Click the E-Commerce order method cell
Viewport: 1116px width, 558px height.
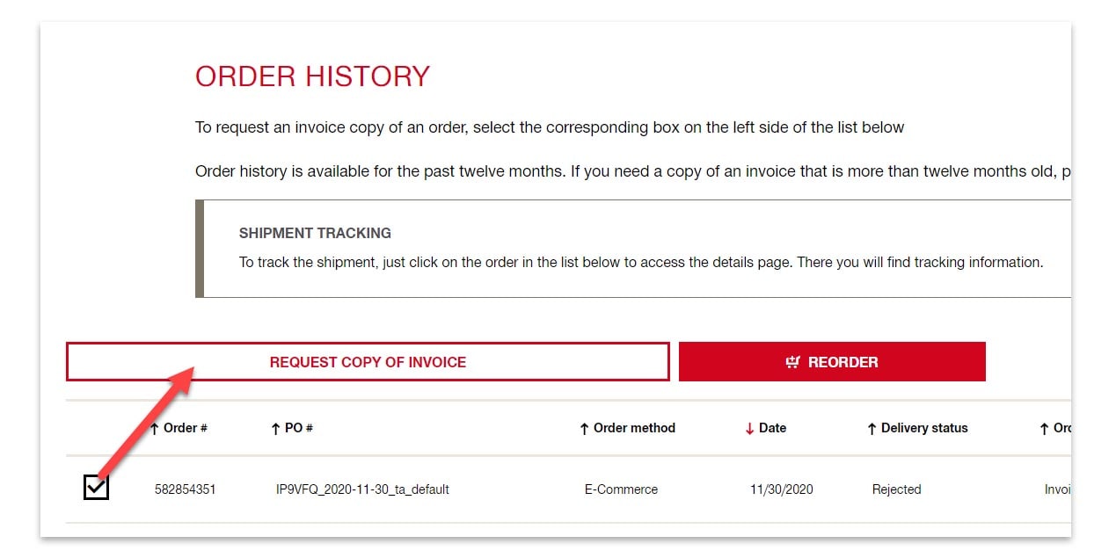[621, 489]
